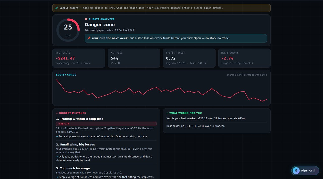Click 'Trading without a stop loss' heading
Screen dimensions: 323x179
[79, 119]
